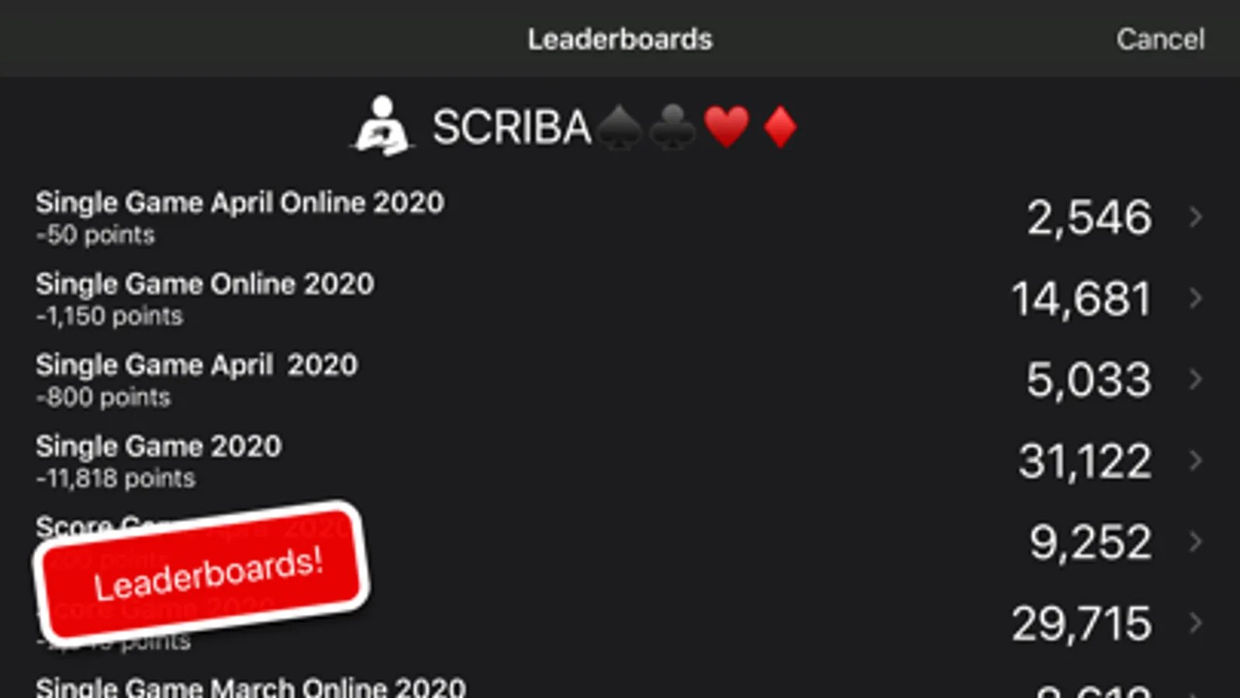Click the SCRIBA player name
The height and width of the screenshot is (698, 1240).
coord(512,127)
